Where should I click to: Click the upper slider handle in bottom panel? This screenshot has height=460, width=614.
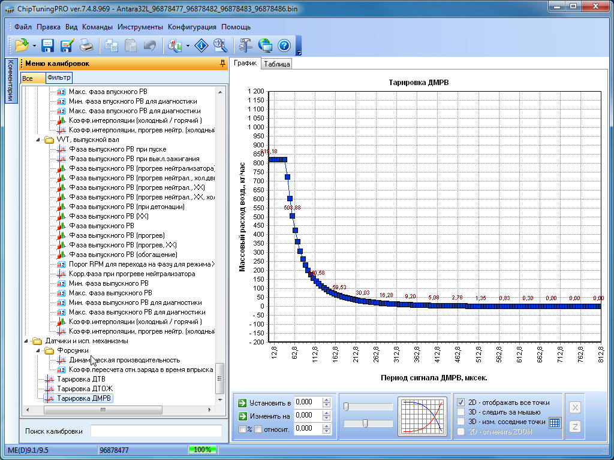[x=347, y=407]
